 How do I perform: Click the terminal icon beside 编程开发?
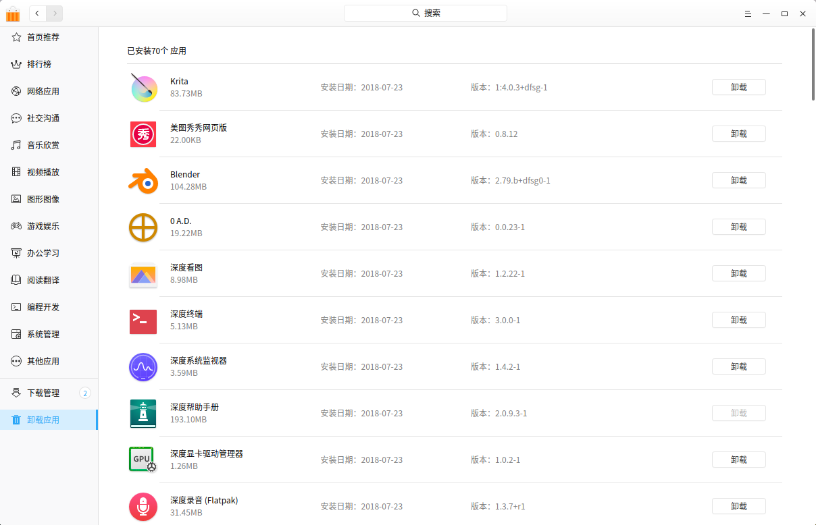click(16, 307)
